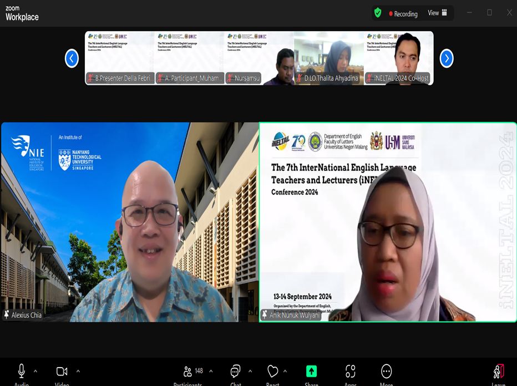Click the Leave meeting icon
The image size is (517, 386).
click(498, 372)
